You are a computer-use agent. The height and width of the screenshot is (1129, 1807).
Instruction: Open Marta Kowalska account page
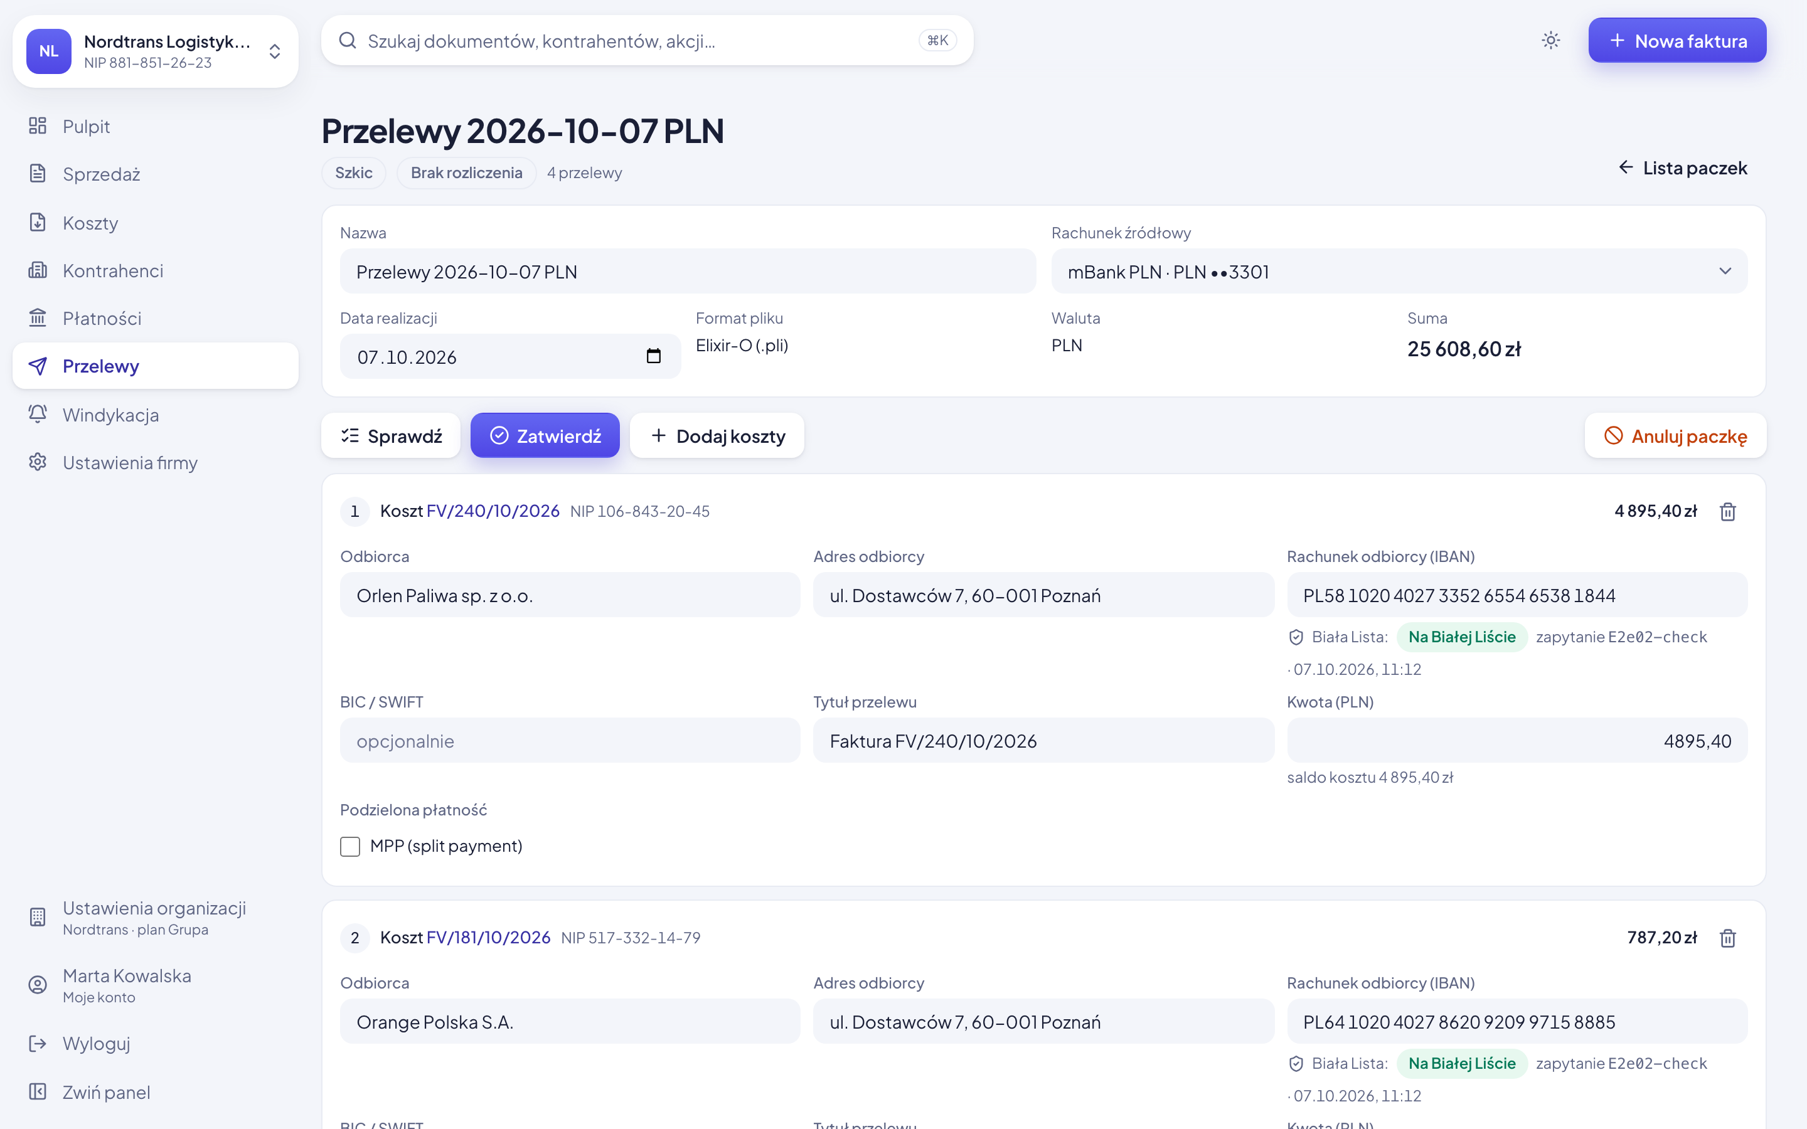click(x=156, y=985)
